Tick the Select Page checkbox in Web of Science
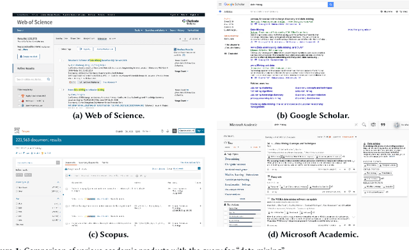 click(x=59, y=49)
